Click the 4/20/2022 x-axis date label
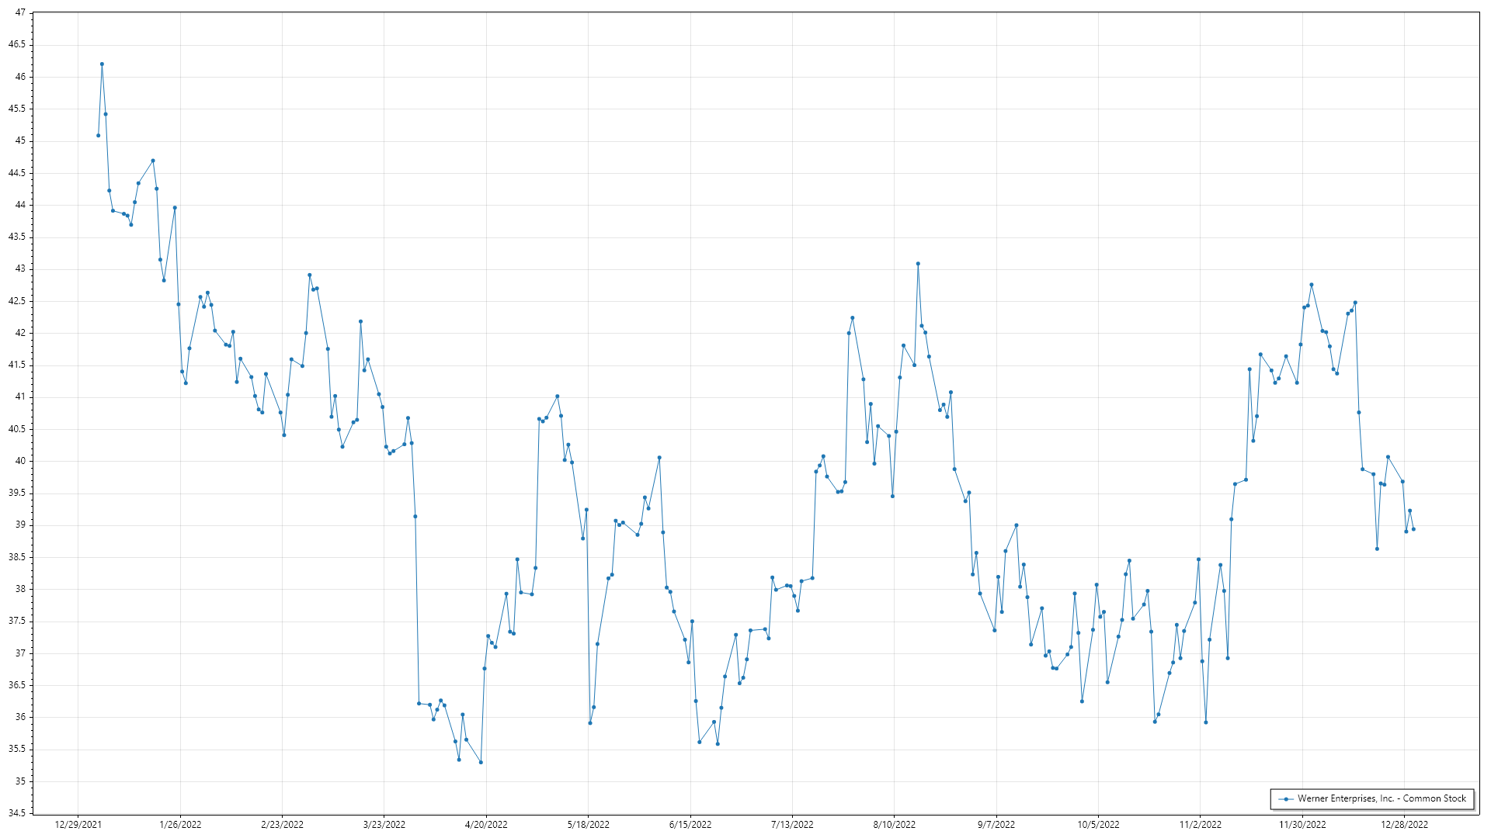 [x=486, y=824]
